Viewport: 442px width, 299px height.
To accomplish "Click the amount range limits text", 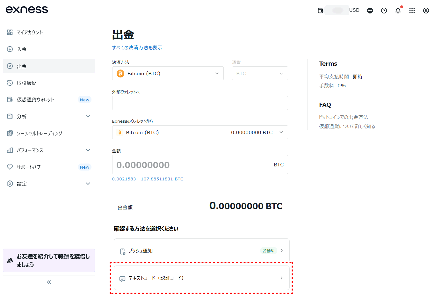I will tap(148, 179).
